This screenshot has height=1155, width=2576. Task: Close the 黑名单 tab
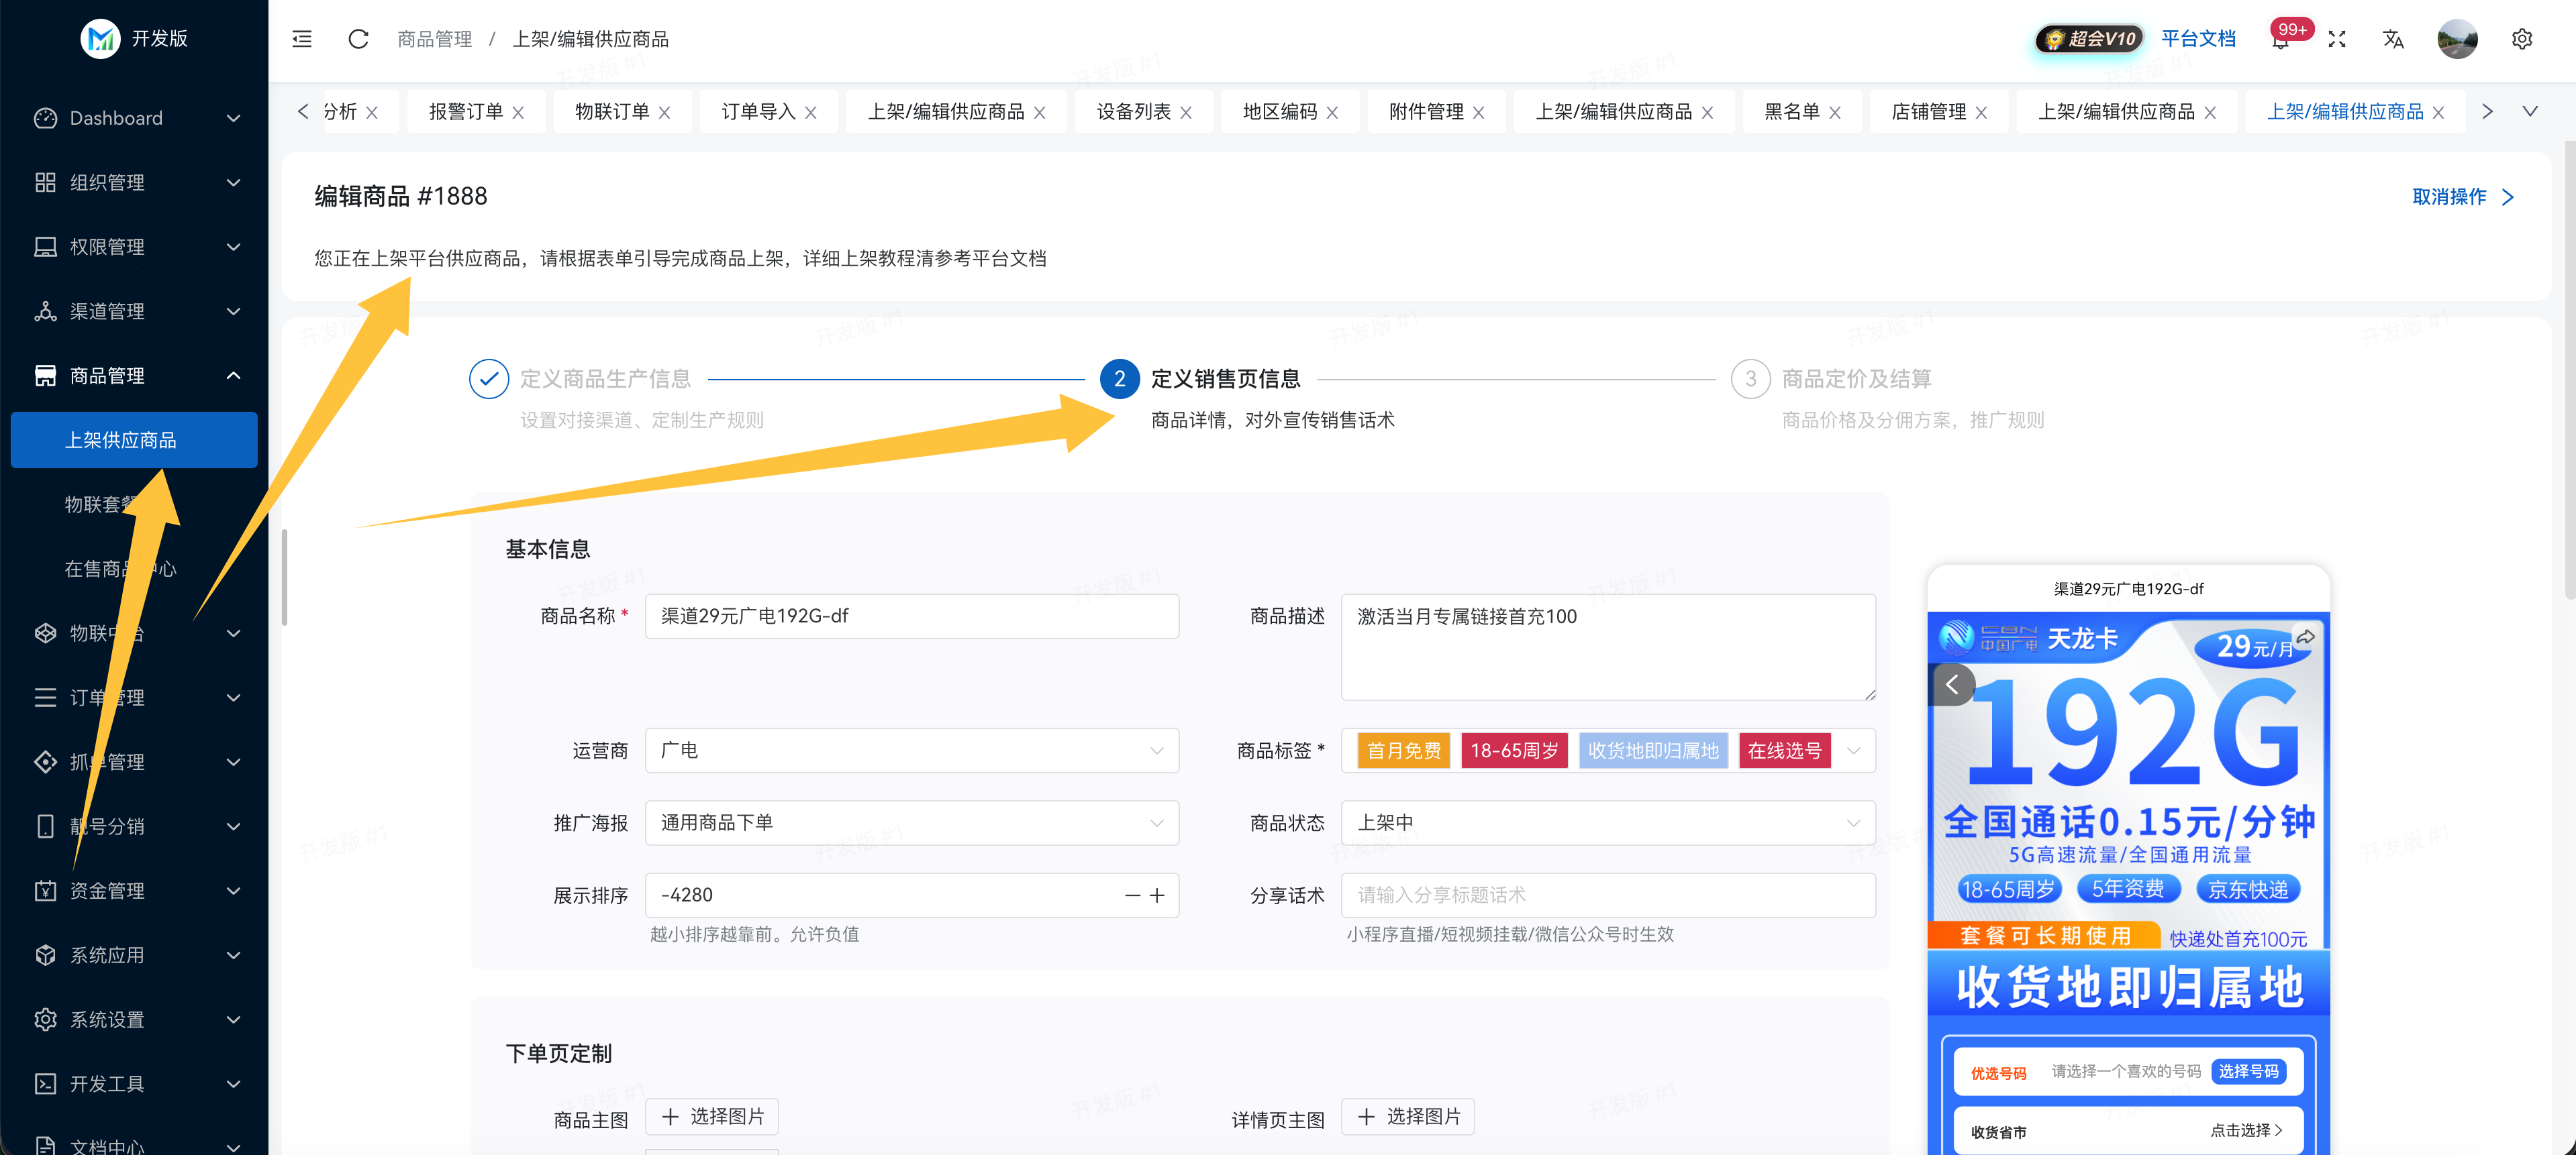tap(1834, 113)
